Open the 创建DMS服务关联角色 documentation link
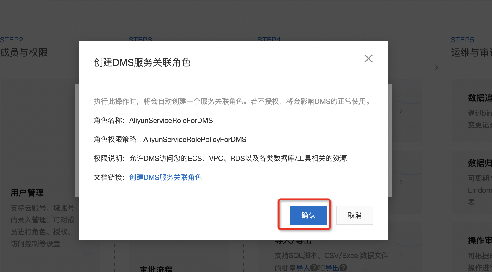Viewport: 492px width, 272px height. coord(165,177)
